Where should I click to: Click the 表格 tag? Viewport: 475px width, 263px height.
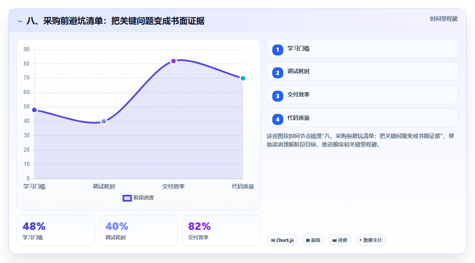313,240
